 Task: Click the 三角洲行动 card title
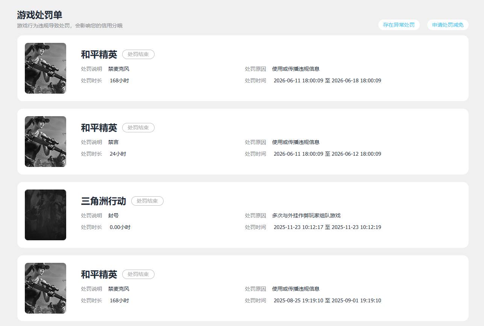[103, 201]
